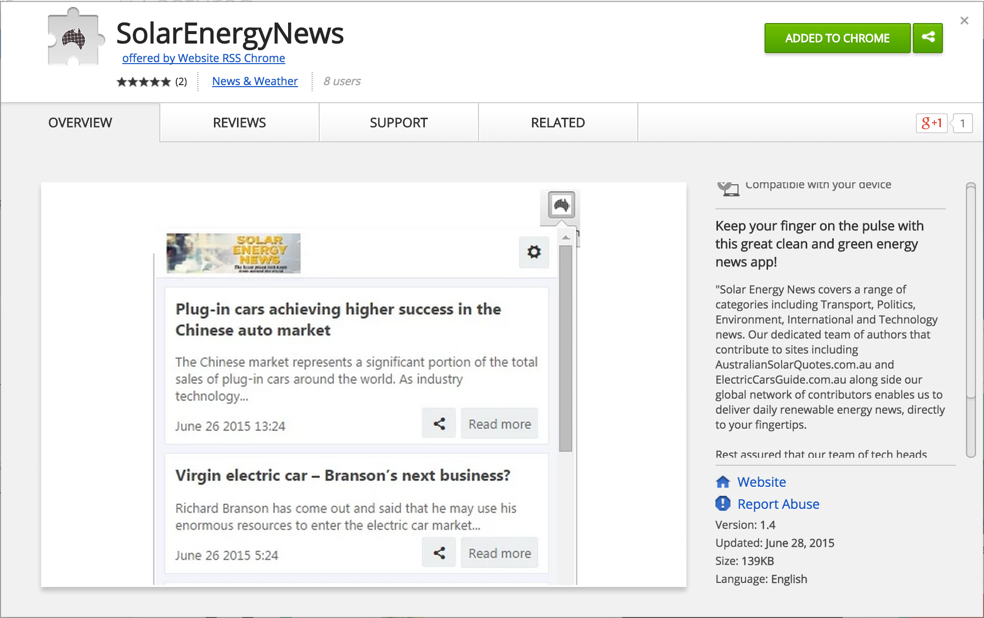Click 'Keep your finger on the pulse' heading
984x618 pixels.
(820, 244)
